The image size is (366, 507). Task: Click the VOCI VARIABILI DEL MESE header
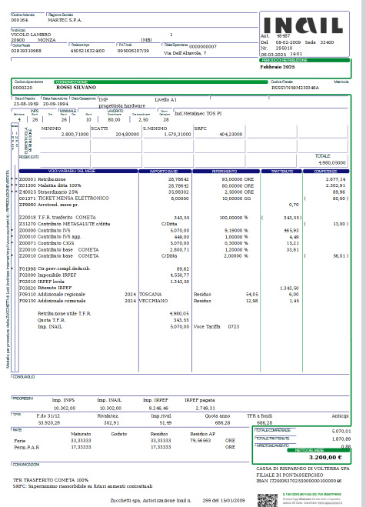click(x=78, y=171)
